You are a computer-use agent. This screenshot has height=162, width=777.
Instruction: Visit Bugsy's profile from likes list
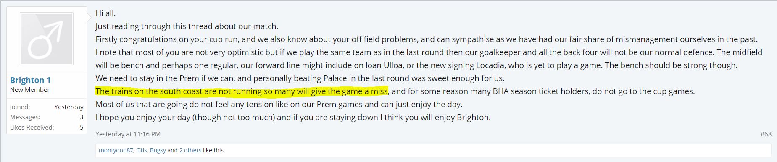click(158, 150)
